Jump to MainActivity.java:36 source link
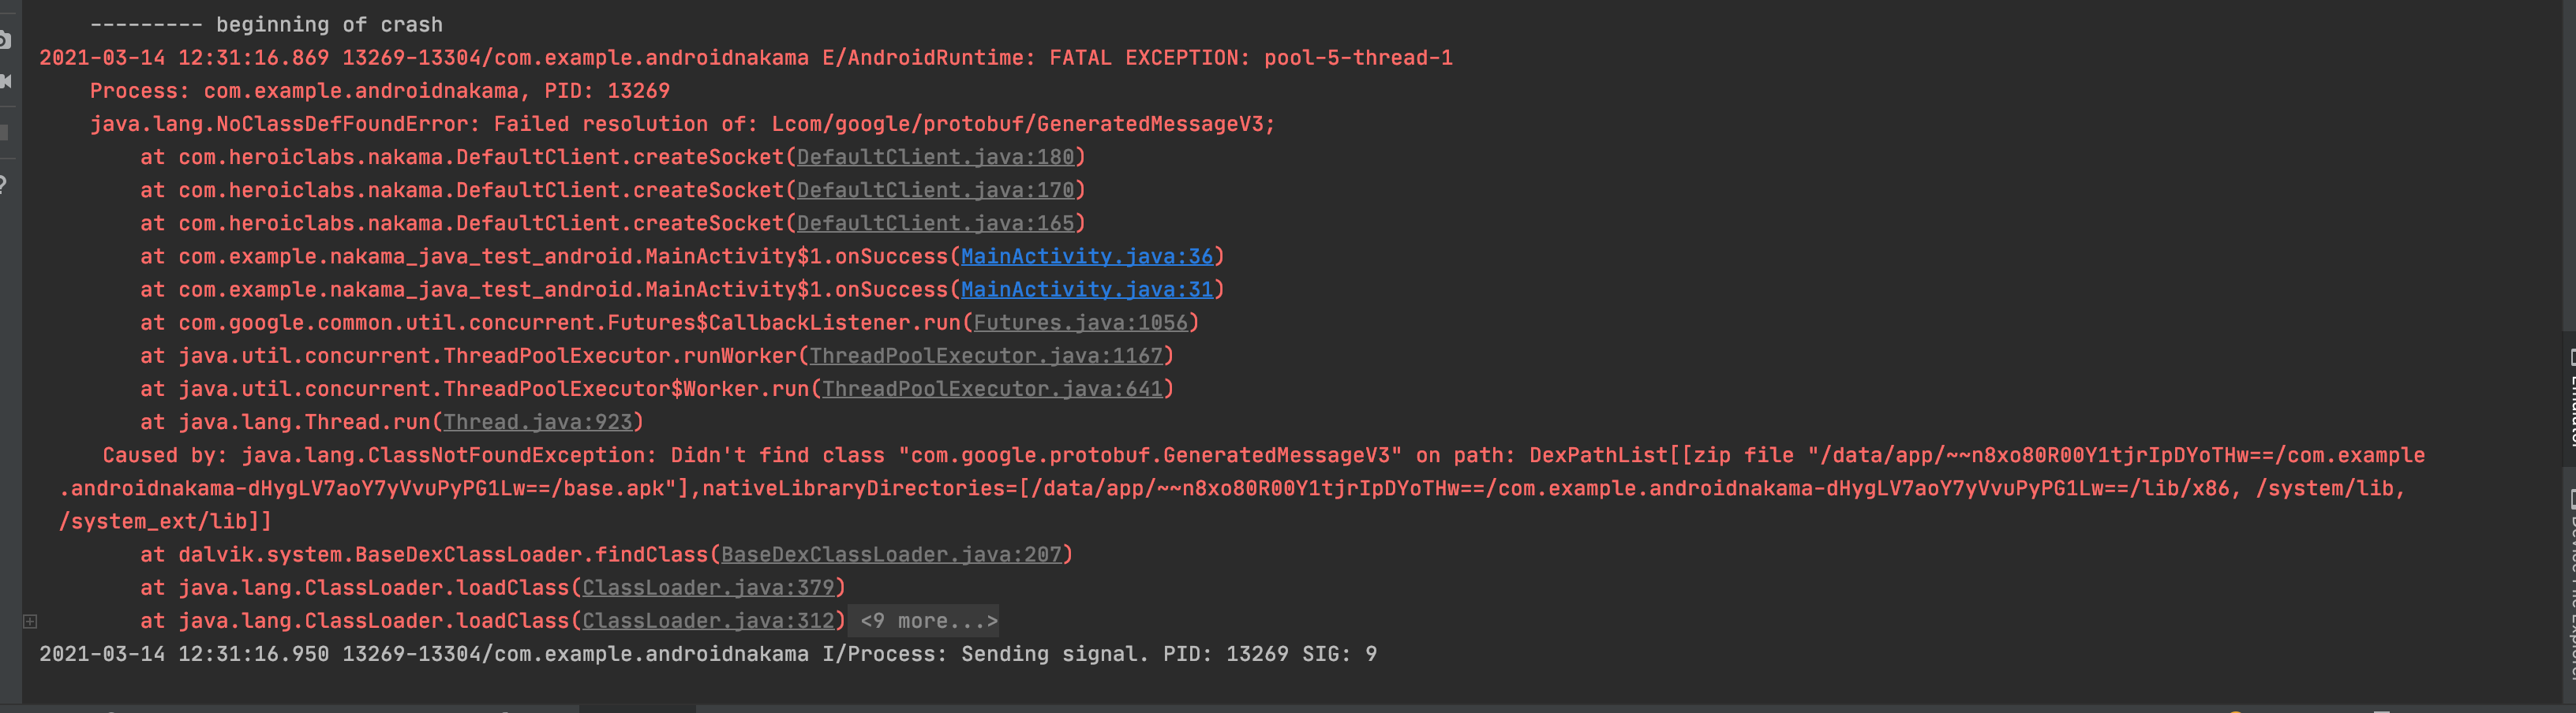This screenshot has width=2576, height=713. [x=1087, y=256]
